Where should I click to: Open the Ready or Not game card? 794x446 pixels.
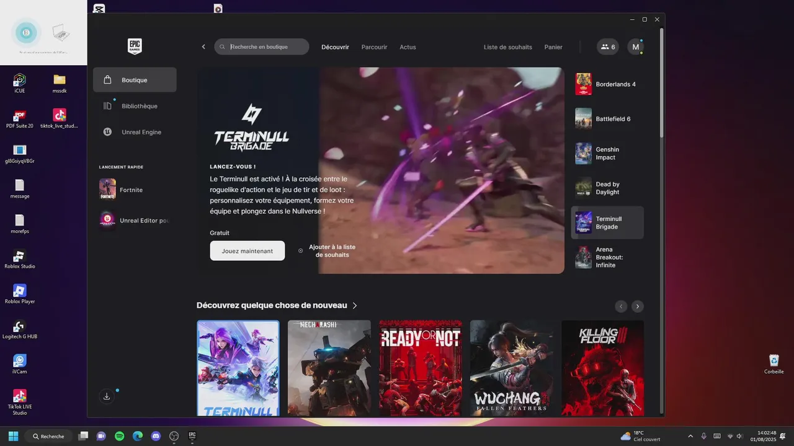(x=421, y=368)
